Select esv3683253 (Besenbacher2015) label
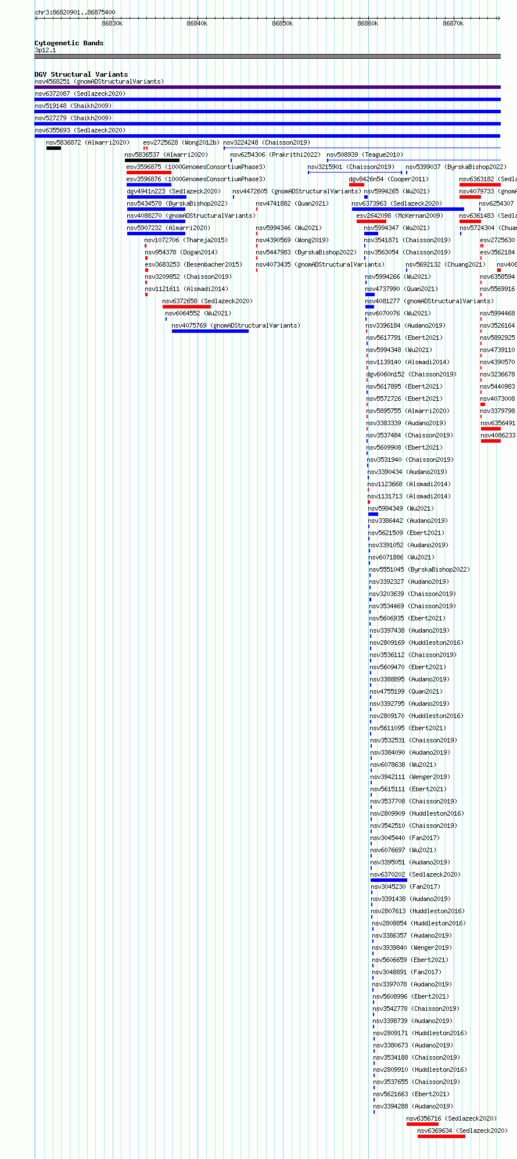The width and height of the screenshot is (517, 1159). (193, 264)
